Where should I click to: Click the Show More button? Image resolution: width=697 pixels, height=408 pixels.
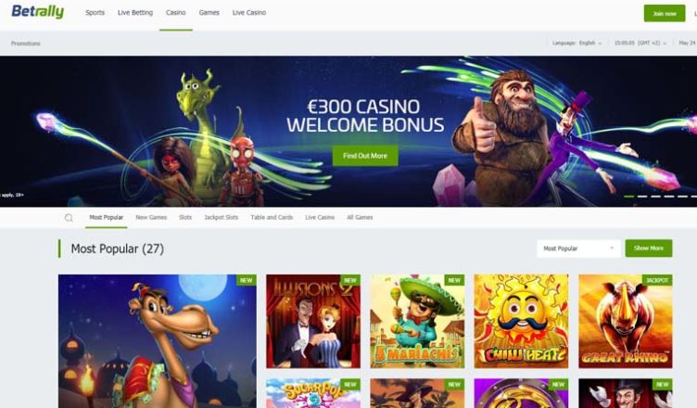[649, 249]
